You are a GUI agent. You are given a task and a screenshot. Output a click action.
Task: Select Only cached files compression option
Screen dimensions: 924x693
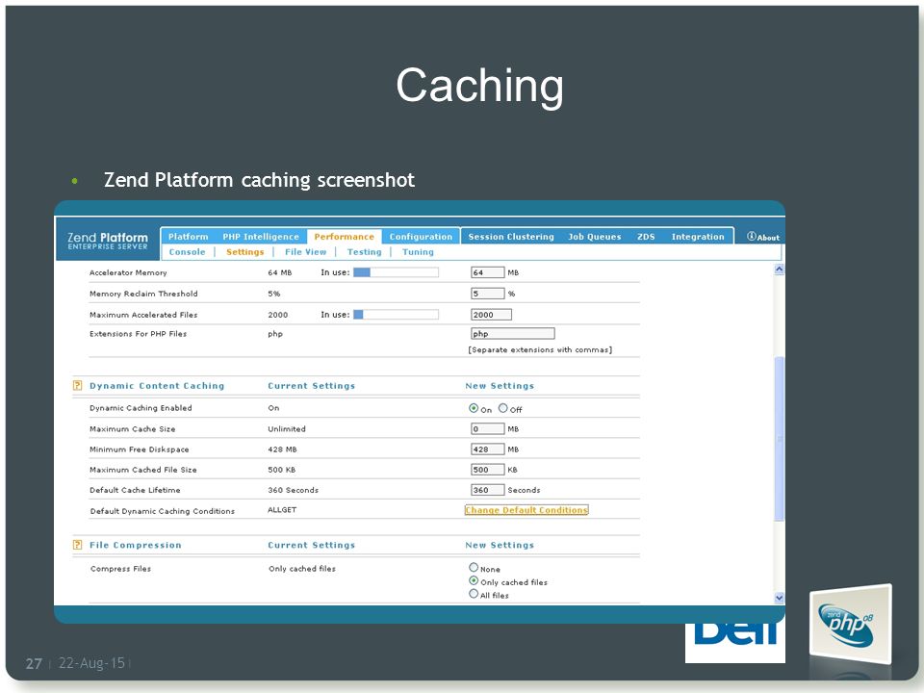click(474, 580)
